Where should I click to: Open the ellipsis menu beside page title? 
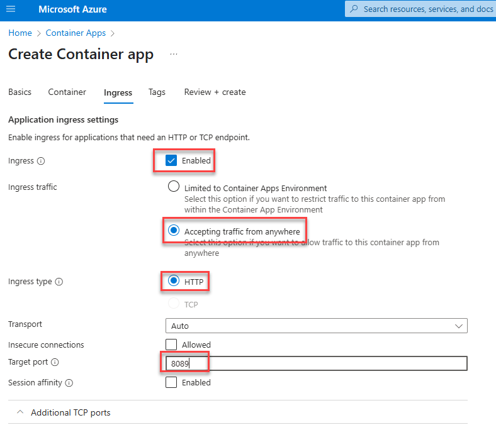click(174, 55)
